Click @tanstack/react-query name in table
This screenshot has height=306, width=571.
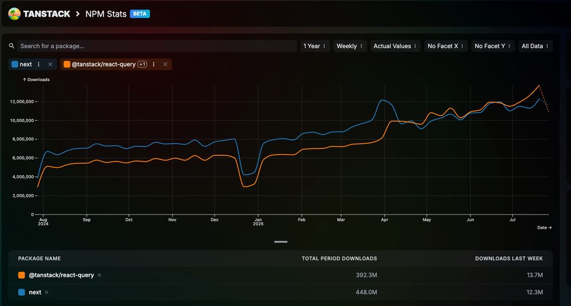pos(61,275)
